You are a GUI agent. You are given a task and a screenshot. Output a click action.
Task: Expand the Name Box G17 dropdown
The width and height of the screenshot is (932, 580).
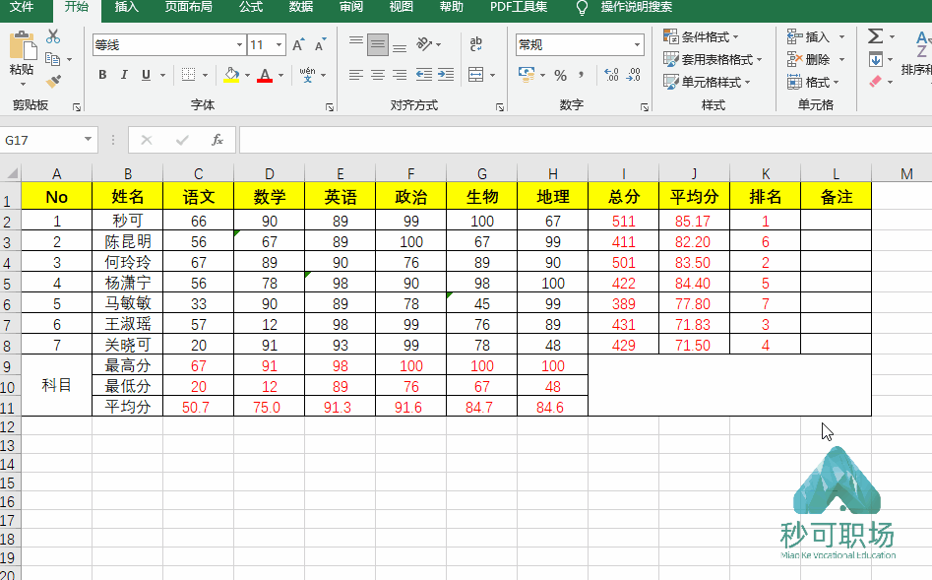click(88, 139)
